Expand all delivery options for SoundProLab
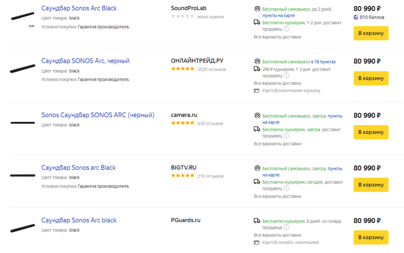404x253 pixels. 277,37
